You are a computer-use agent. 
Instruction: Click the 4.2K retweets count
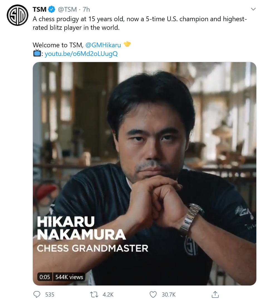point(108,294)
